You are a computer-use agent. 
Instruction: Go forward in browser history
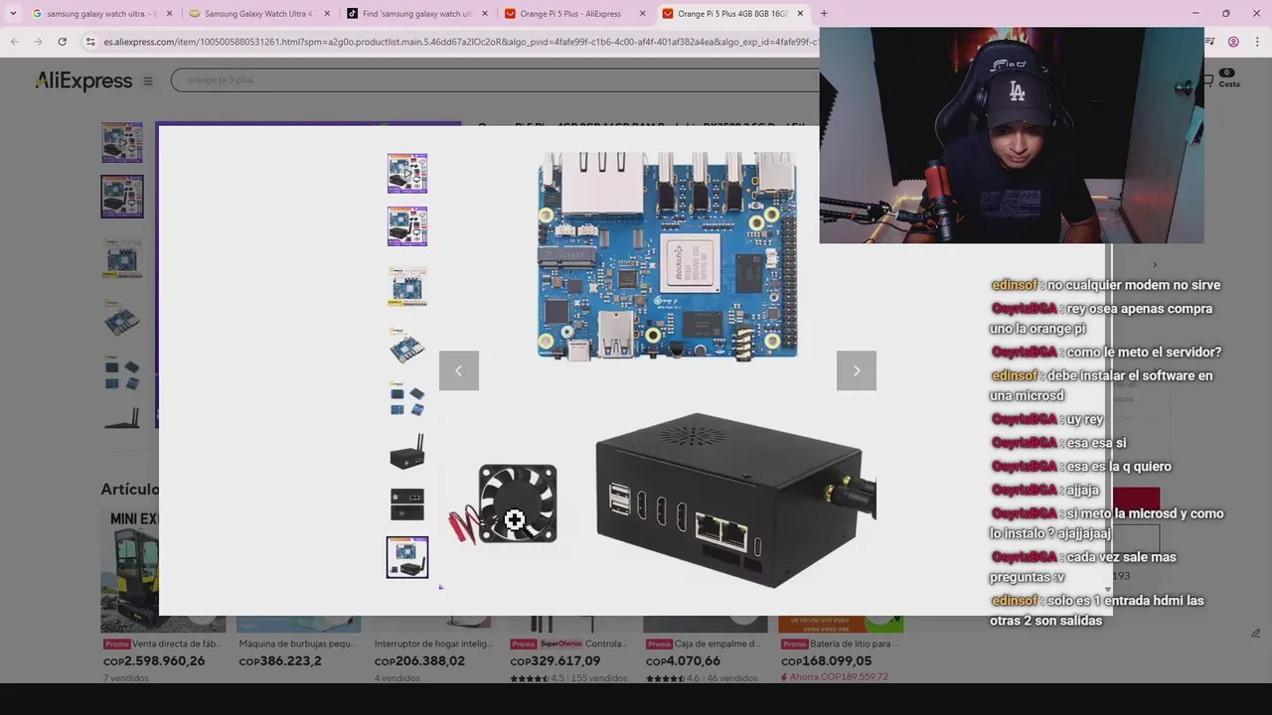(38, 42)
